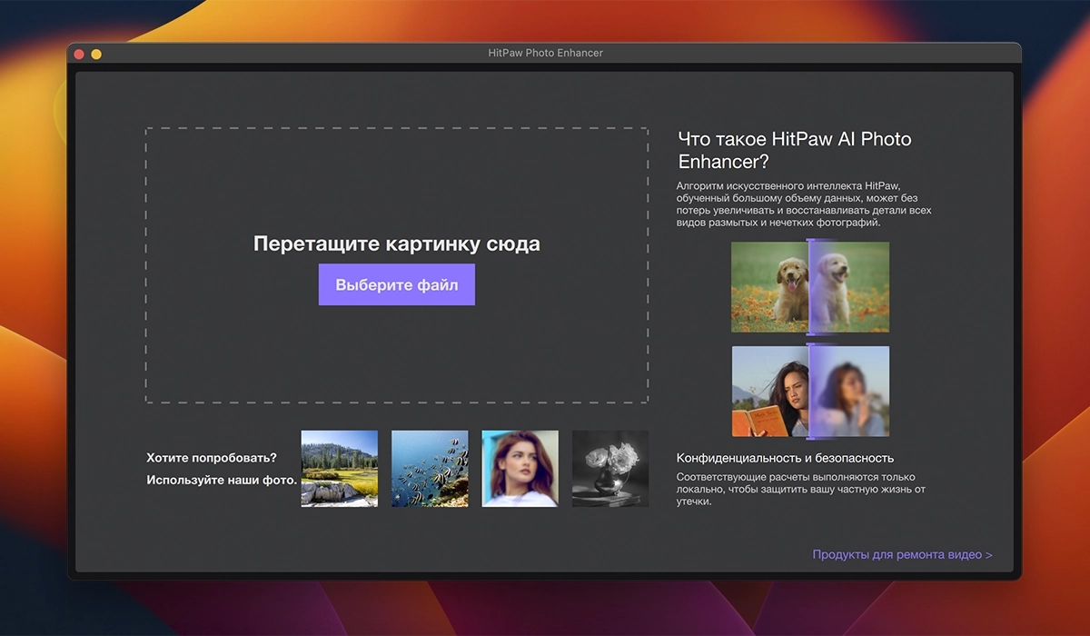Click the purple divider on puppy comparison
This screenshot has height=636, width=1090.
[808, 286]
